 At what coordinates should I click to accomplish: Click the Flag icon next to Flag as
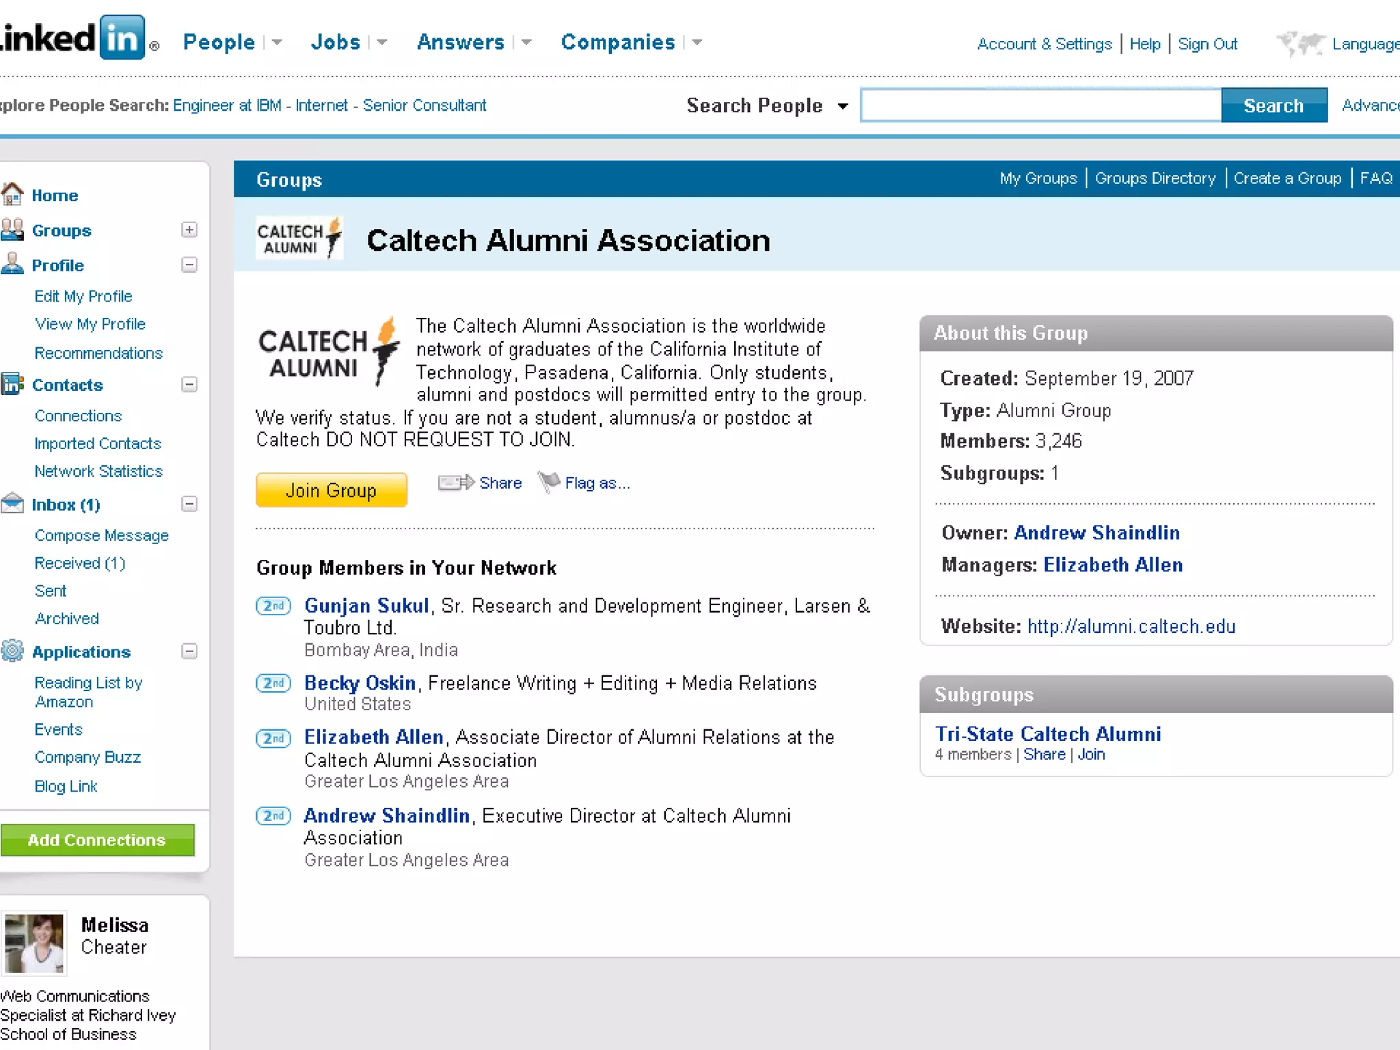tap(549, 482)
